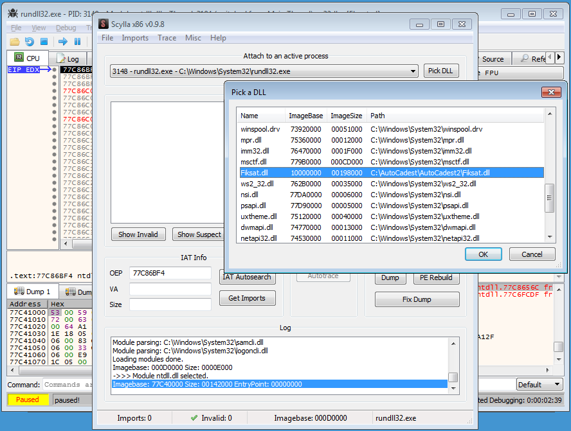The image size is (571, 431).
Task: Click address 77C41000 in the dump panel
Action: (28, 312)
